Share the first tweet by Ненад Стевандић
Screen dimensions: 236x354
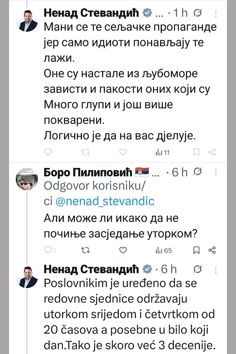(212, 152)
